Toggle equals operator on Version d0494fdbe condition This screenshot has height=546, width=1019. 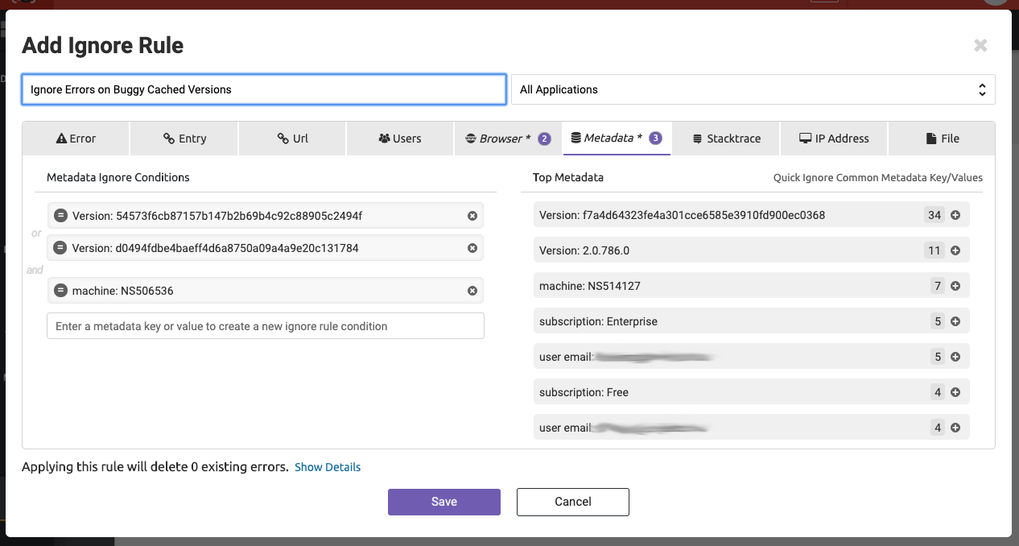coord(60,248)
